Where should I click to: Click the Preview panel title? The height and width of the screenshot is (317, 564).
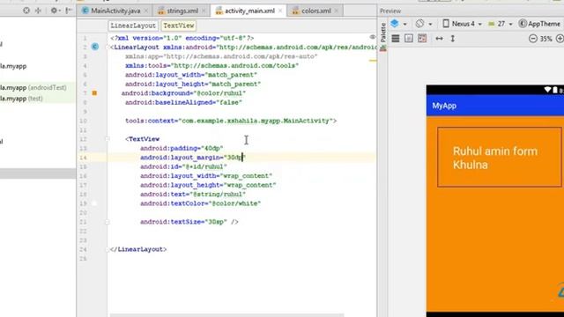[x=390, y=11]
